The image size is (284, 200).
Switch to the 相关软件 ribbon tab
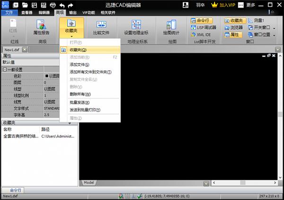(108, 12)
